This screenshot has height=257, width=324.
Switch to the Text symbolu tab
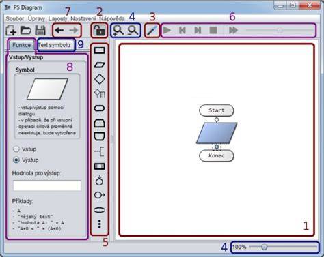click(x=54, y=45)
